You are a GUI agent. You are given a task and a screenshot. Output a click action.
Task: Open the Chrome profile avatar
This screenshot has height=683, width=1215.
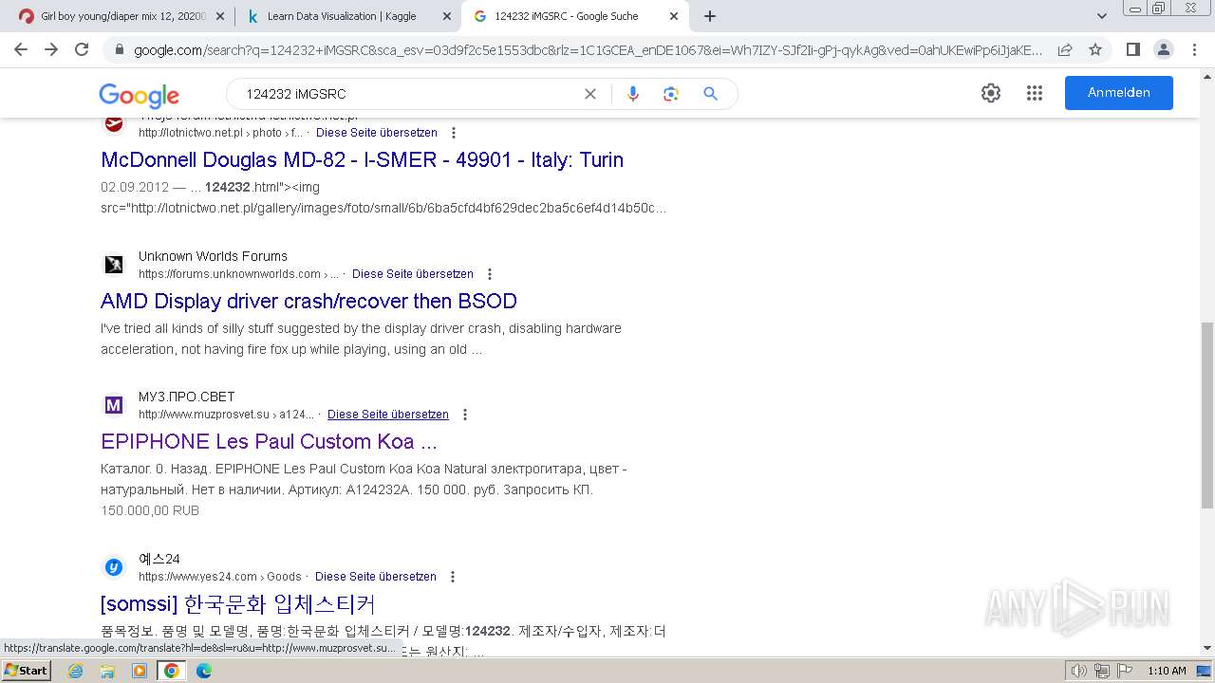click(1163, 49)
